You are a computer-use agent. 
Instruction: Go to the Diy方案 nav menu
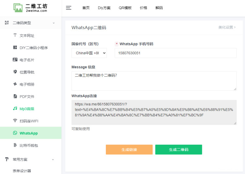pyautogui.click(x=104, y=8)
